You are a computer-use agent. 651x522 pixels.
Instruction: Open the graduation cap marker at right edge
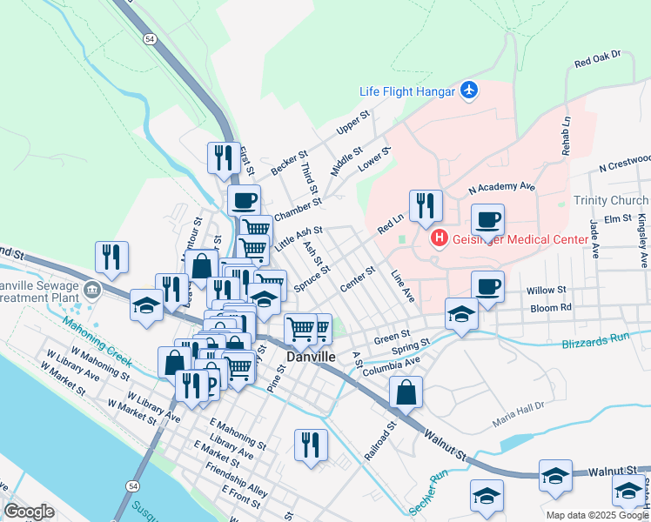pos(629,494)
